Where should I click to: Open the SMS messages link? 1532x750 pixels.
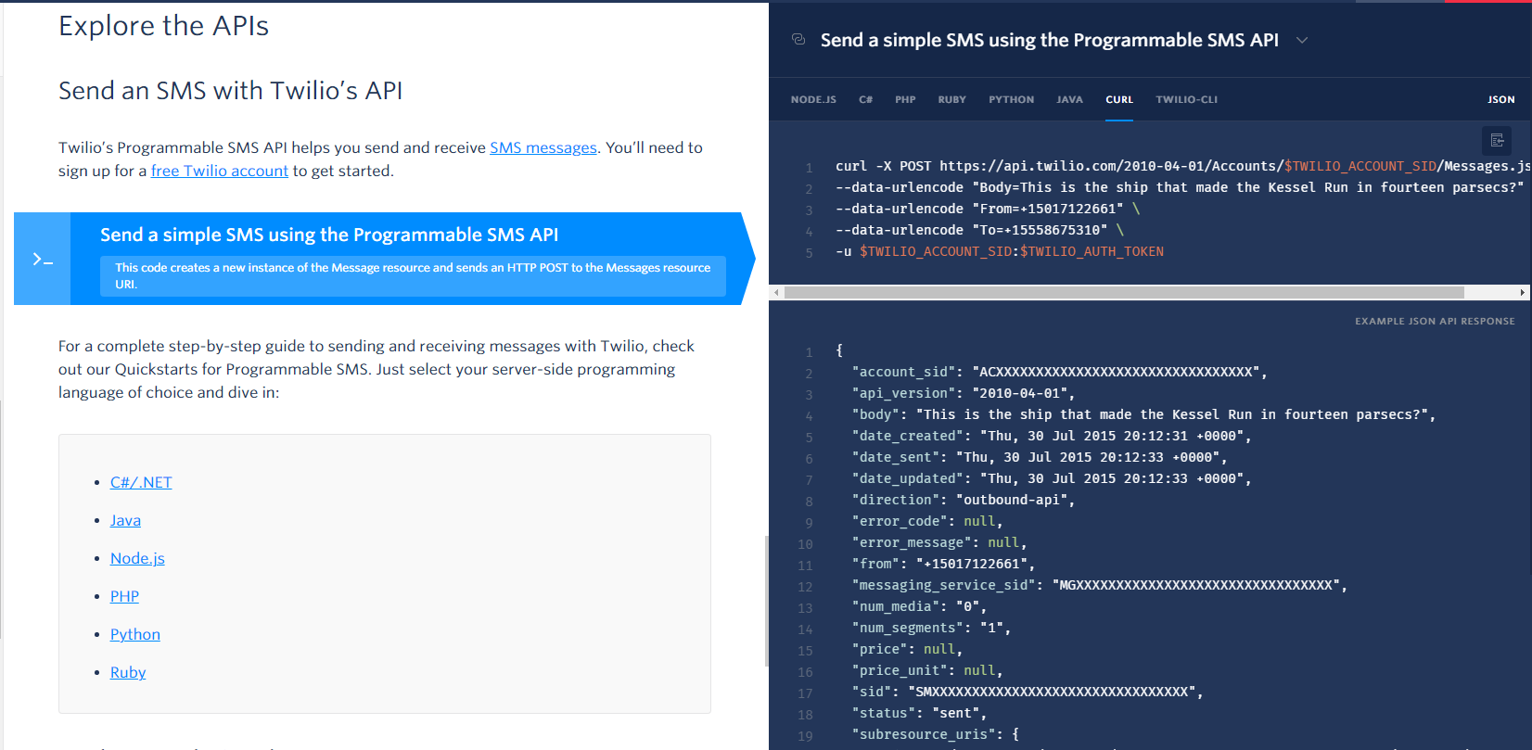[543, 147]
